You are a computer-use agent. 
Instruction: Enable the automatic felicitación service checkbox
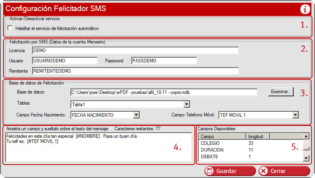coord(10,28)
